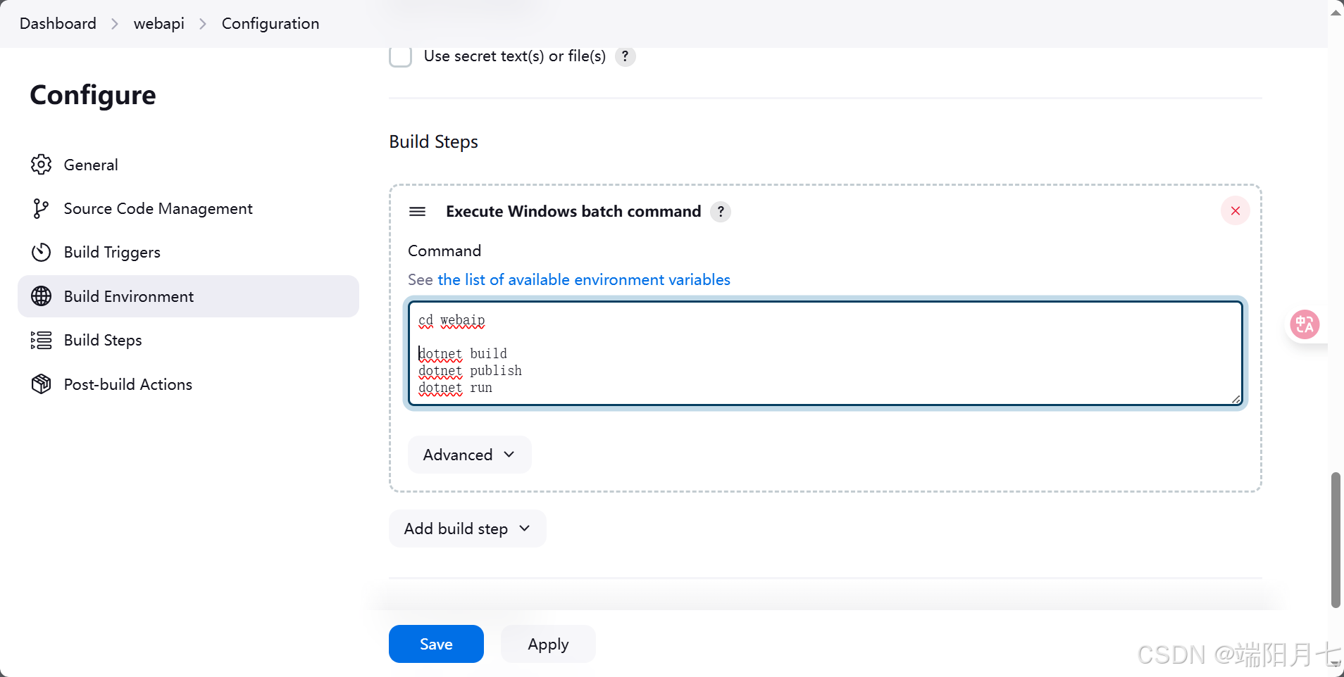Click the Build Environment globe icon
Screen dimensions: 1344x677
pos(41,296)
